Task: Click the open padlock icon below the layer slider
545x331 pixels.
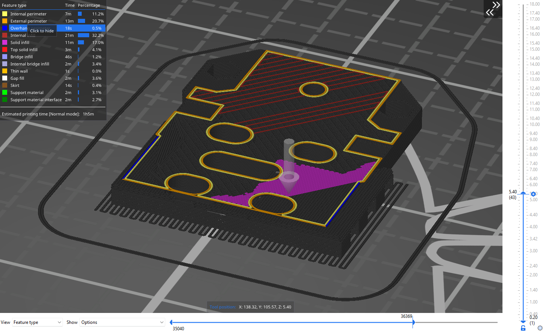Action: (x=522, y=328)
